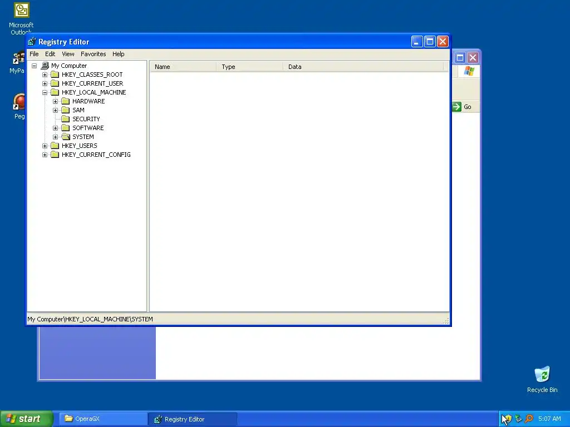Click the Registry Editor title bar icon

[32, 42]
